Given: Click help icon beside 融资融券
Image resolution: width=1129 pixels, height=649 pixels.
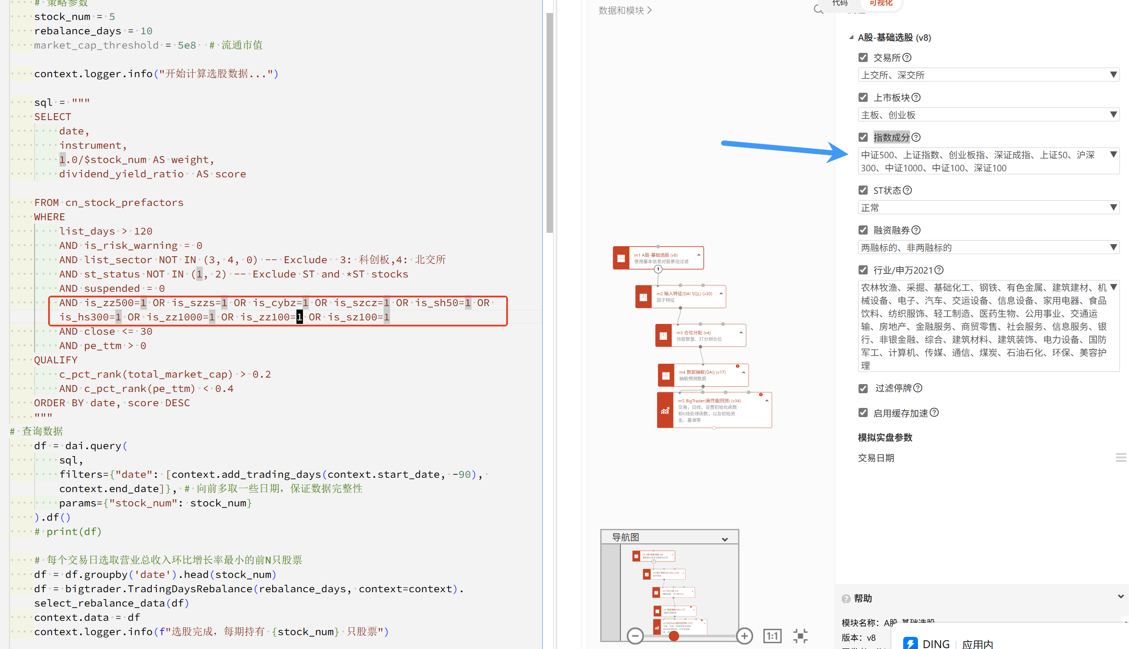Looking at the screenshot, I should pyautogui.click(x=916, y=230).
